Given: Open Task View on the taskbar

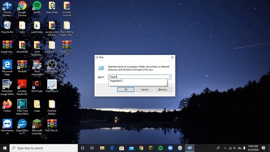Looking at the screenshot, I should pos(92,148).
